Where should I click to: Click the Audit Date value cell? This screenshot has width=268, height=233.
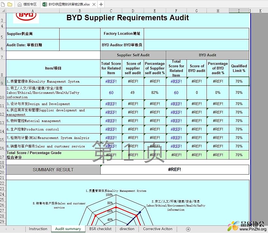[x=80, y=45]
